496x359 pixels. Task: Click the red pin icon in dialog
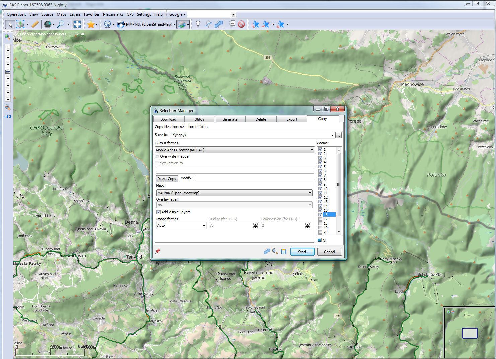tap(158, 251)
